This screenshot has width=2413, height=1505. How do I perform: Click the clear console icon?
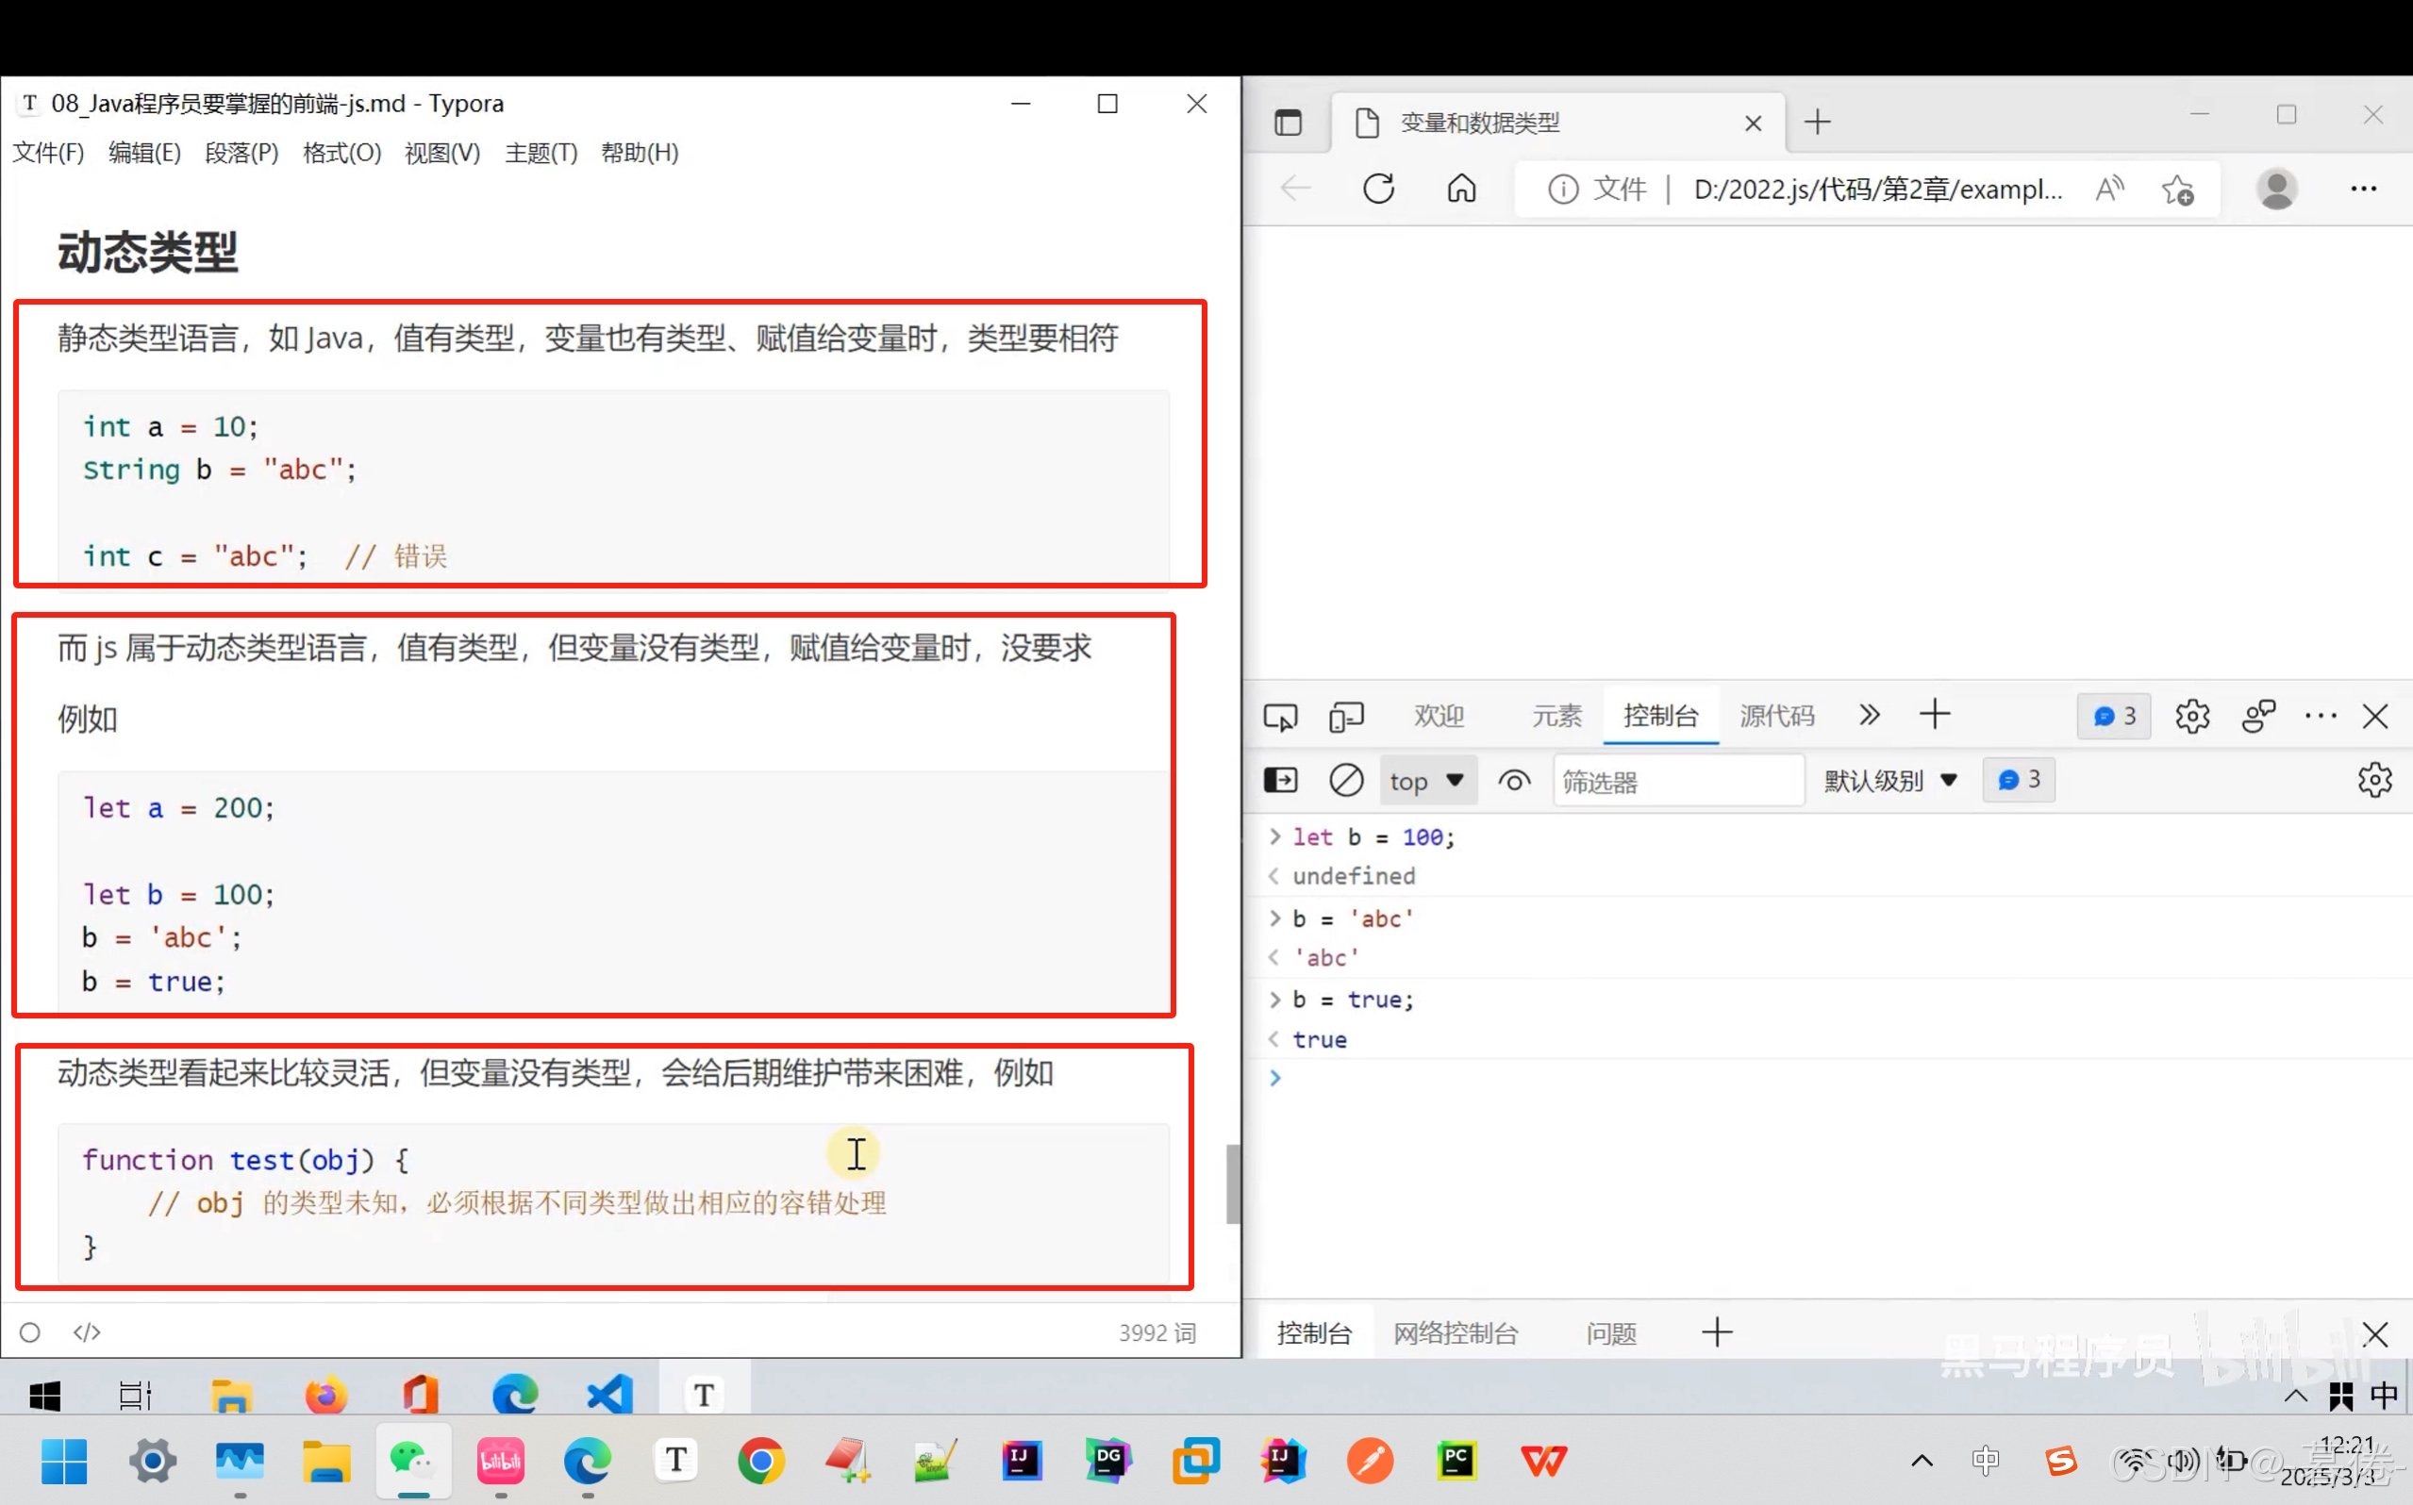[x=1346, y=781]
